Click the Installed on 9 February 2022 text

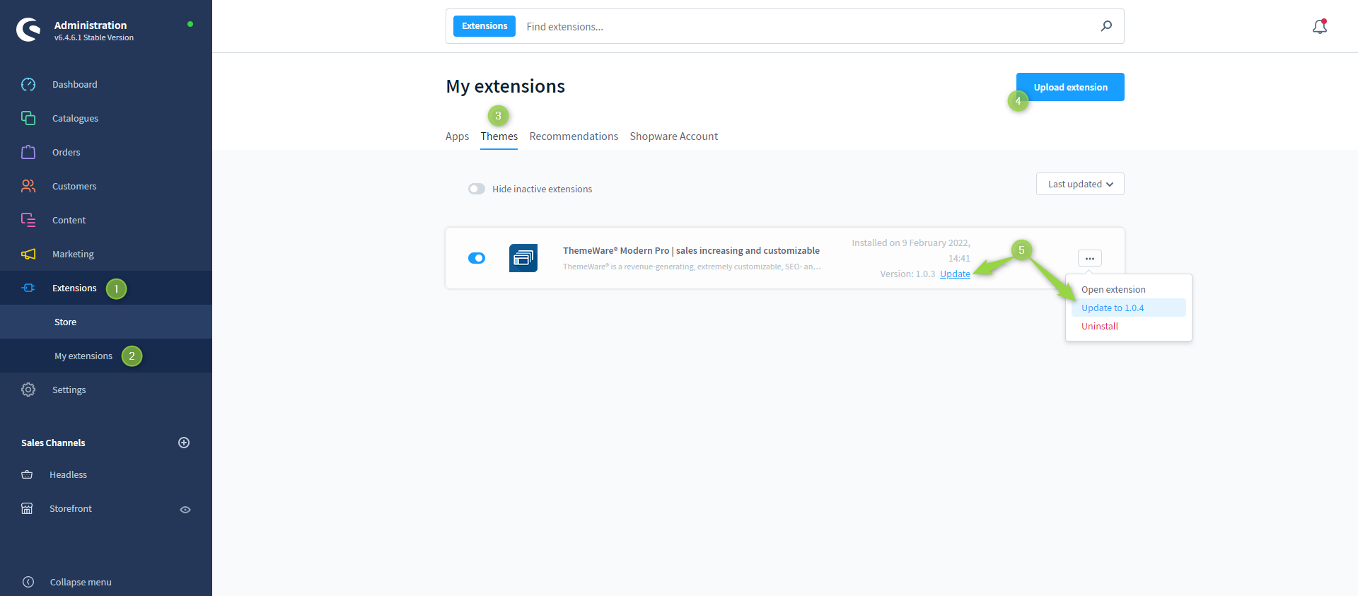(x=911, y=250)
